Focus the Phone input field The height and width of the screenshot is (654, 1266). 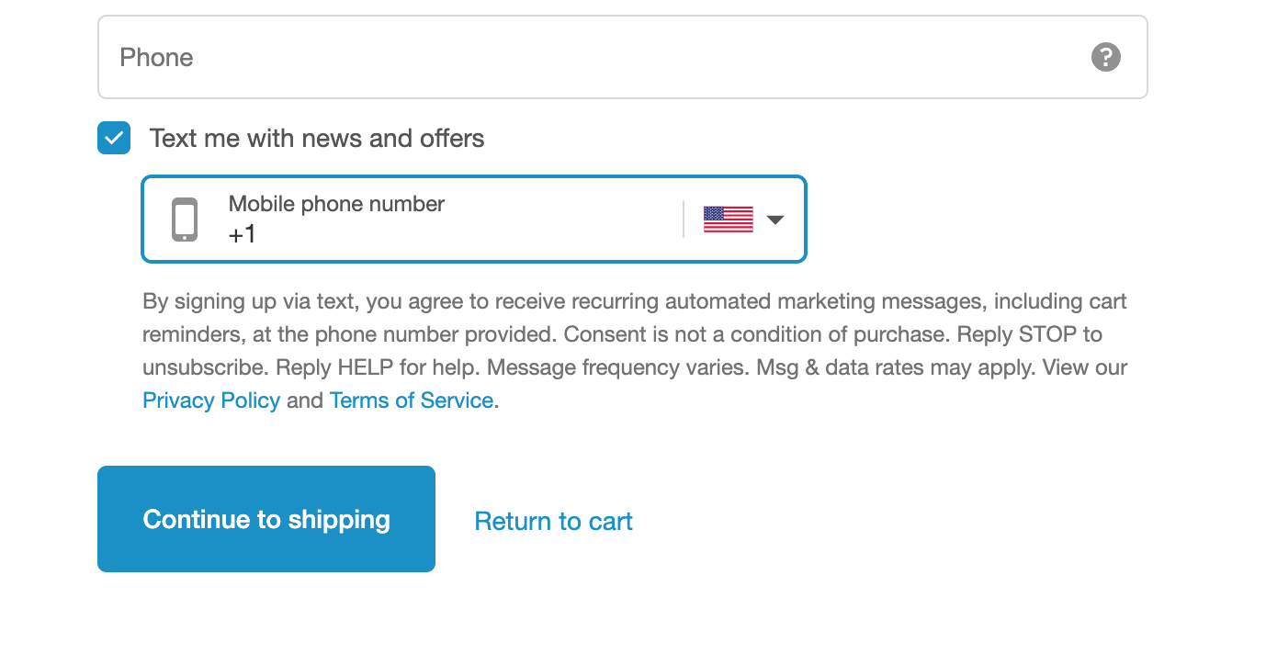623,57
